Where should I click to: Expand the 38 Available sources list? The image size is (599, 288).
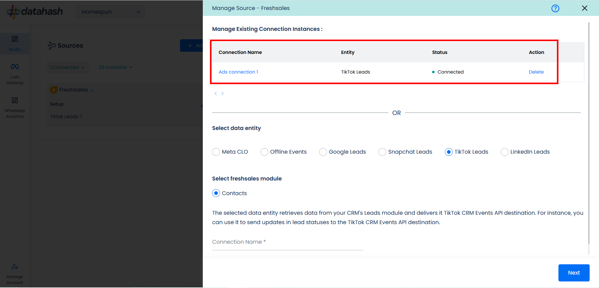click(115, 67)
